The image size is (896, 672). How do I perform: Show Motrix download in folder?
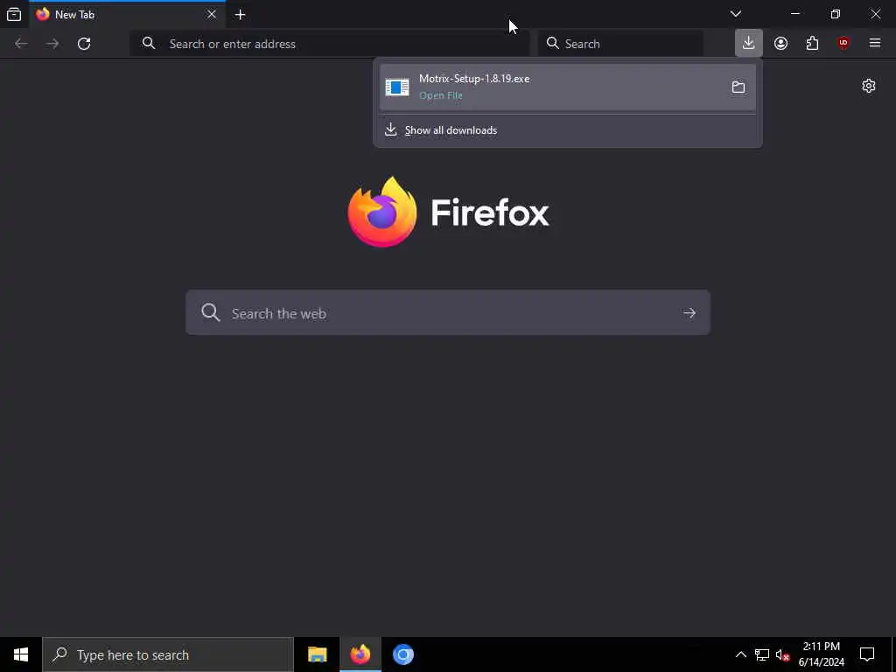point(738,87)
